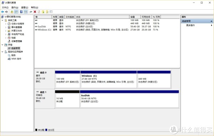Click the Up one level folder icon
Image resolution: width=214 pixels, height=136 pixels.
[12, 12]
